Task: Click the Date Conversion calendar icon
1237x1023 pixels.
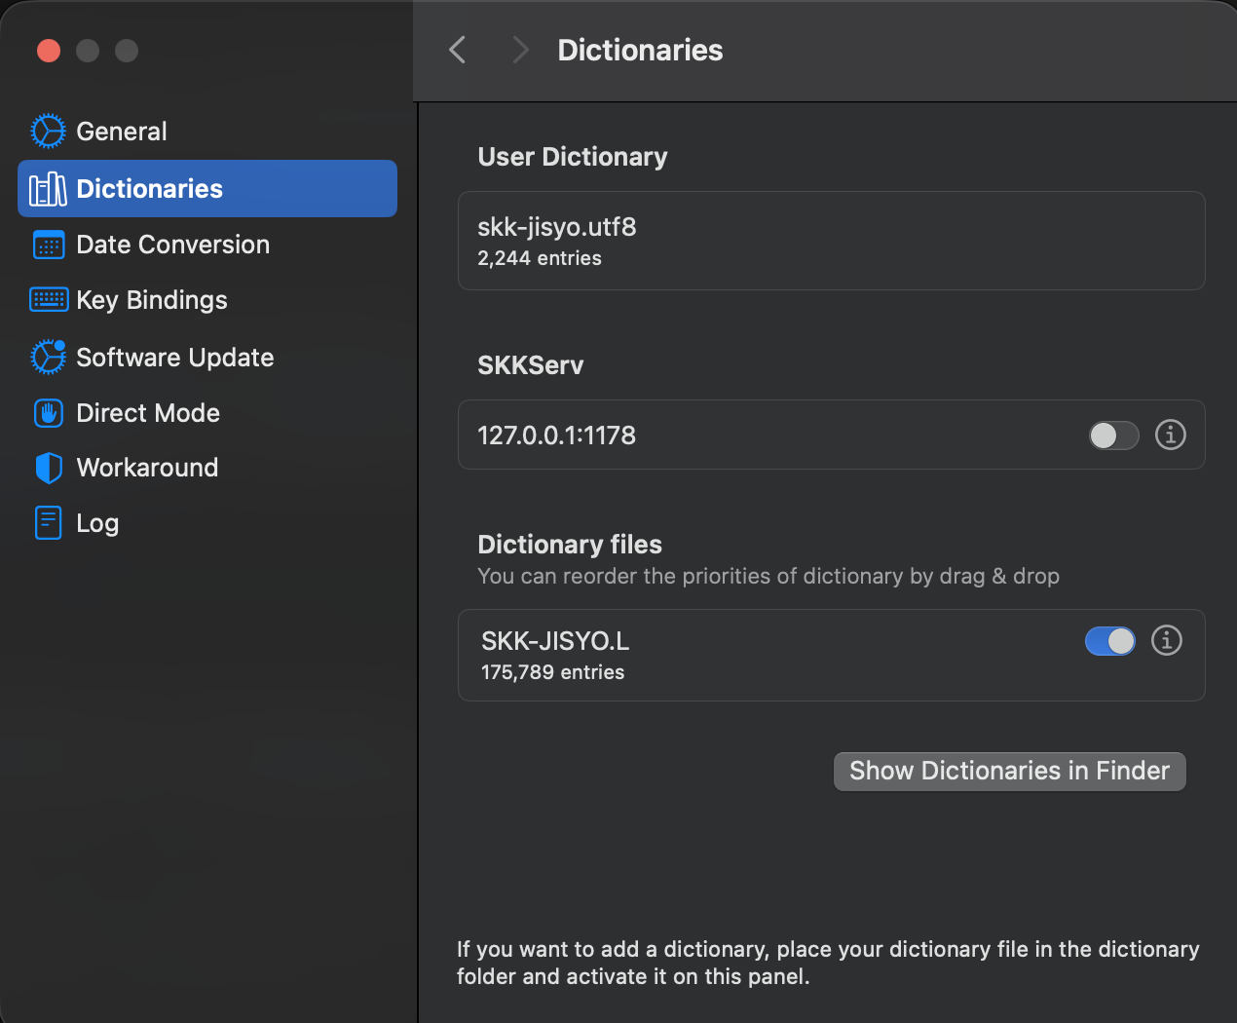Action: (48, 245)
